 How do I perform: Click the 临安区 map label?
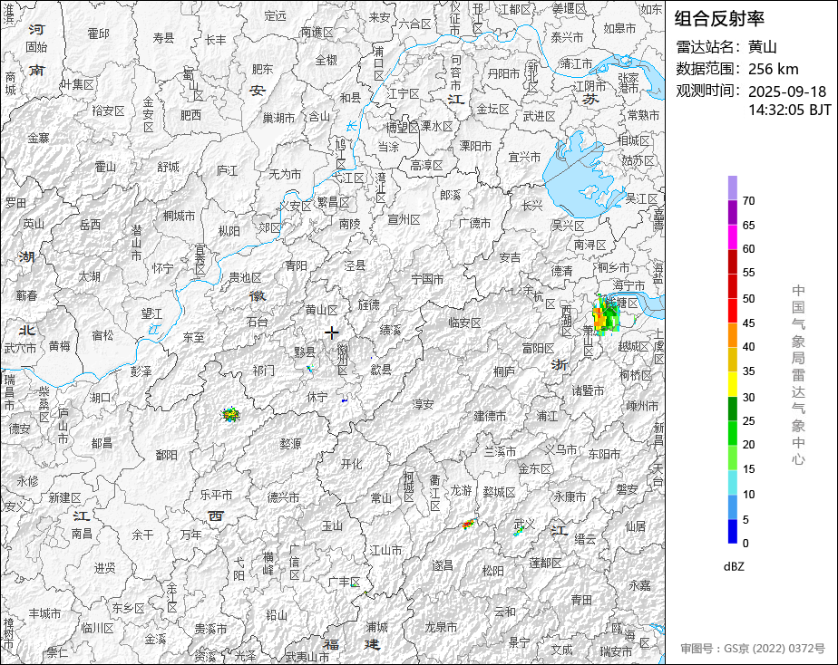464,323
